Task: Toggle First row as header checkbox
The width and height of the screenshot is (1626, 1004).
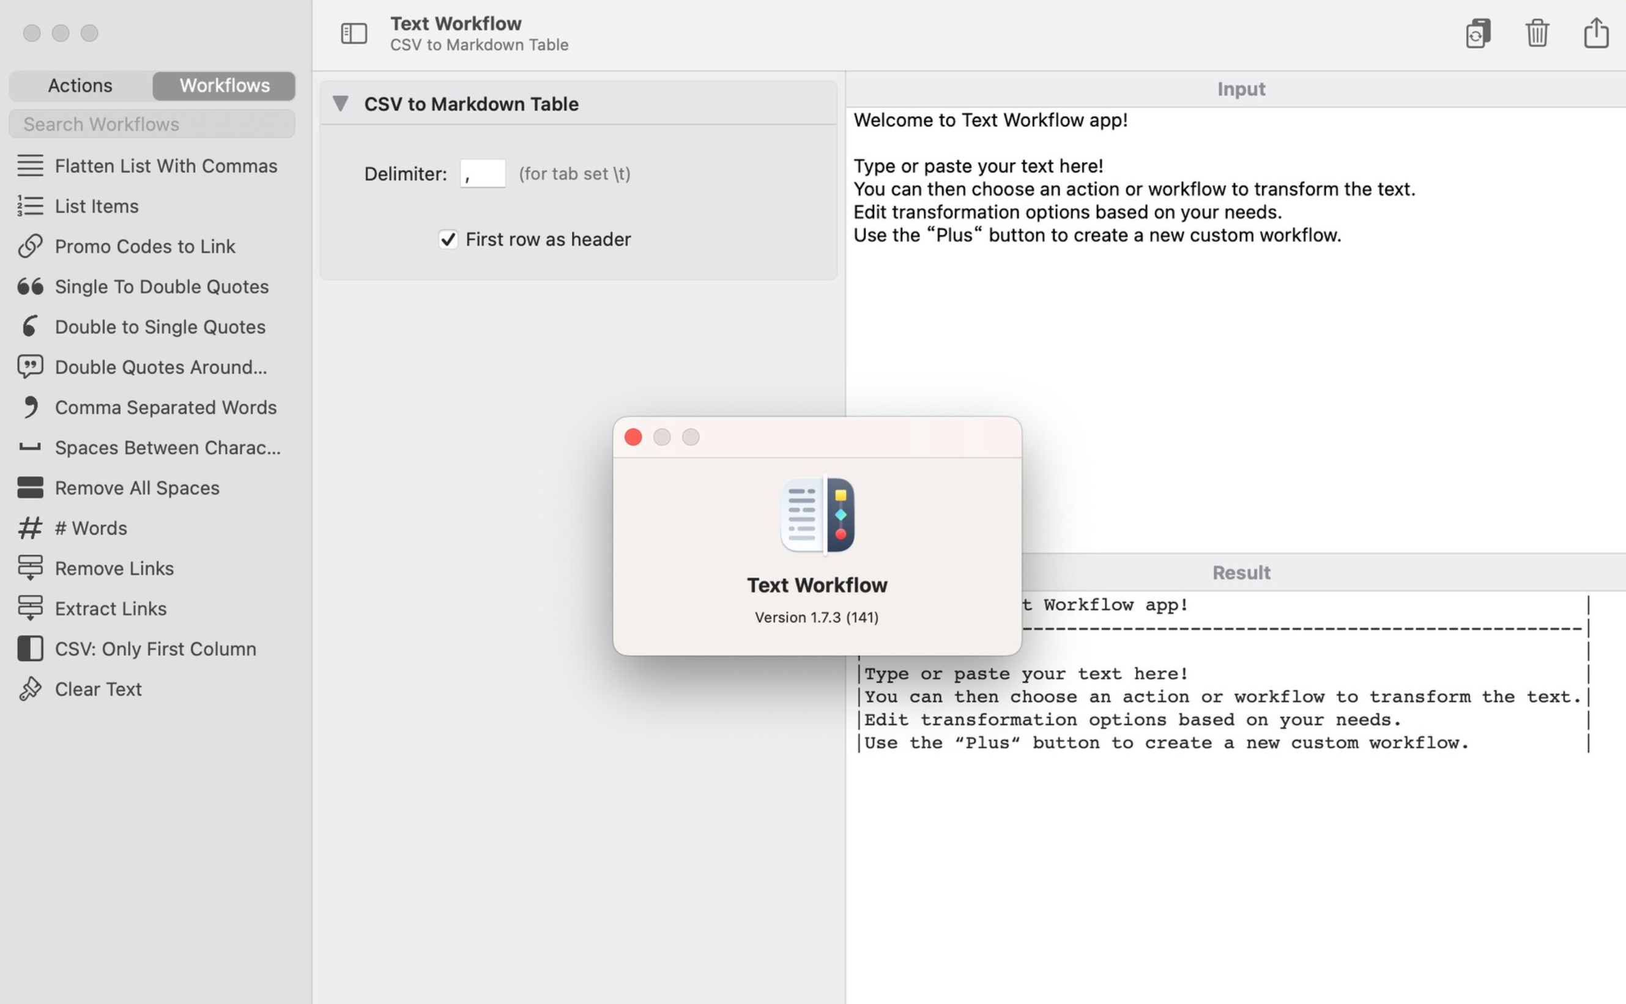Action: (x=448, y=239)
